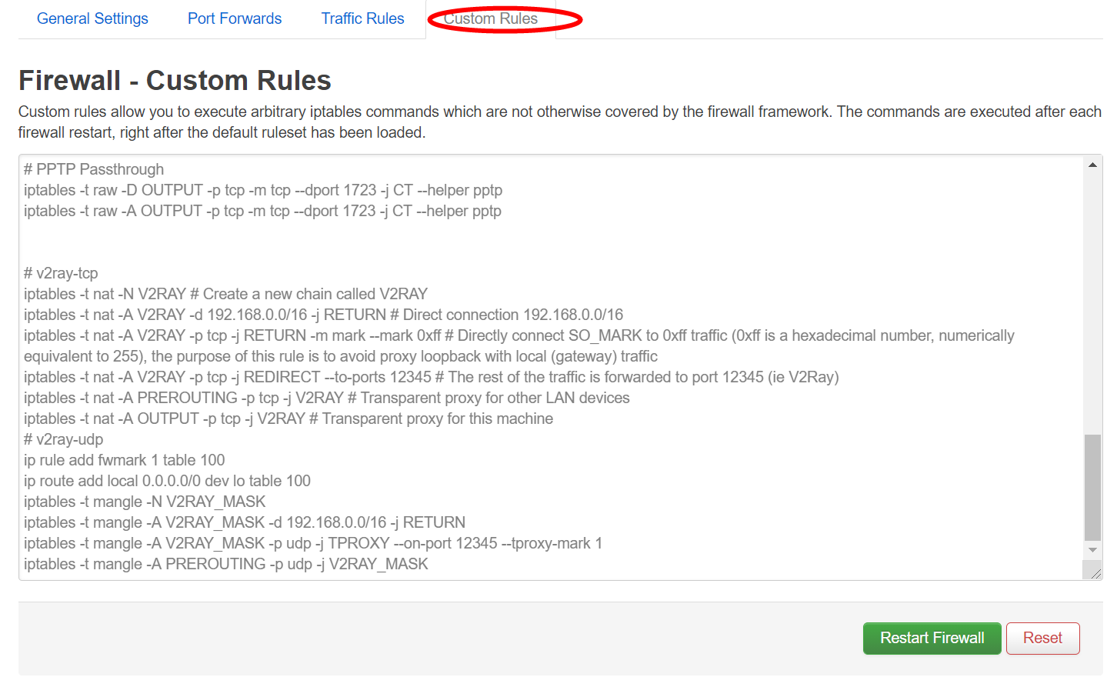Viewport: 1117px width, 687px height.
Task: Click the blank line above '# v2ray-tcp'
Action: (x=552, y=252)
